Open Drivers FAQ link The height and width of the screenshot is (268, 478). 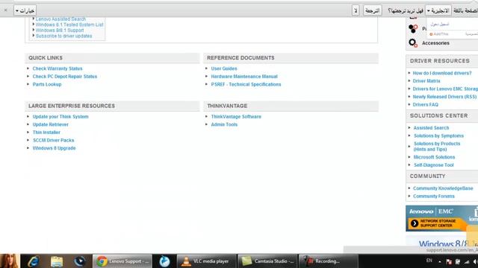tap(425, 105)
